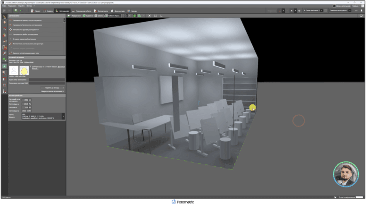Click the navigate forward arrow icon
The height and width of the screenshot is (204, 366).
[x=9, y=11]
